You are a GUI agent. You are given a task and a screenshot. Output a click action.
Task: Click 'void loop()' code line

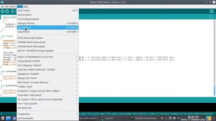(7, 36)
